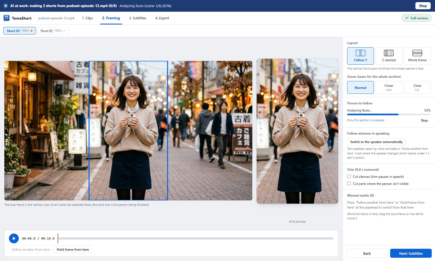Click the TemaShort app logo icon

click(7, 18)
